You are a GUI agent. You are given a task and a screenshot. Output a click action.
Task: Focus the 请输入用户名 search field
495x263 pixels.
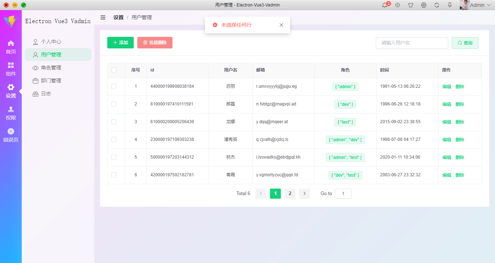[412, 43]
